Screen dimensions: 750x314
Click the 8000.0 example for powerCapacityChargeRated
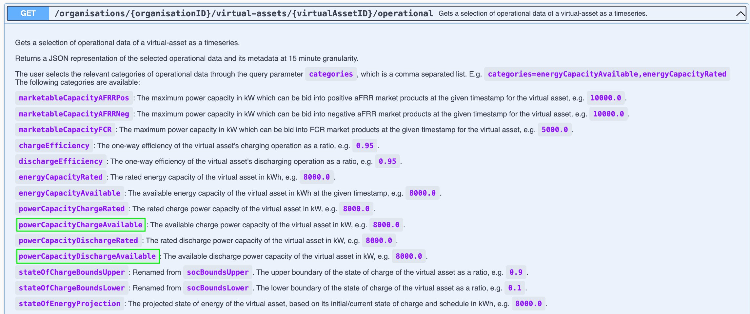coord(356,209)
